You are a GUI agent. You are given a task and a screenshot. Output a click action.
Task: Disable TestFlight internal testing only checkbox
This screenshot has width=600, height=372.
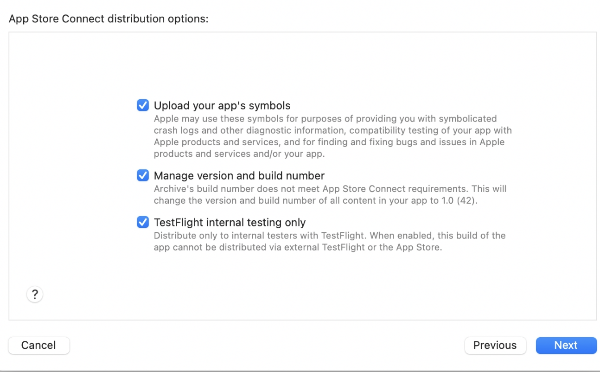[x=143, y=222]
